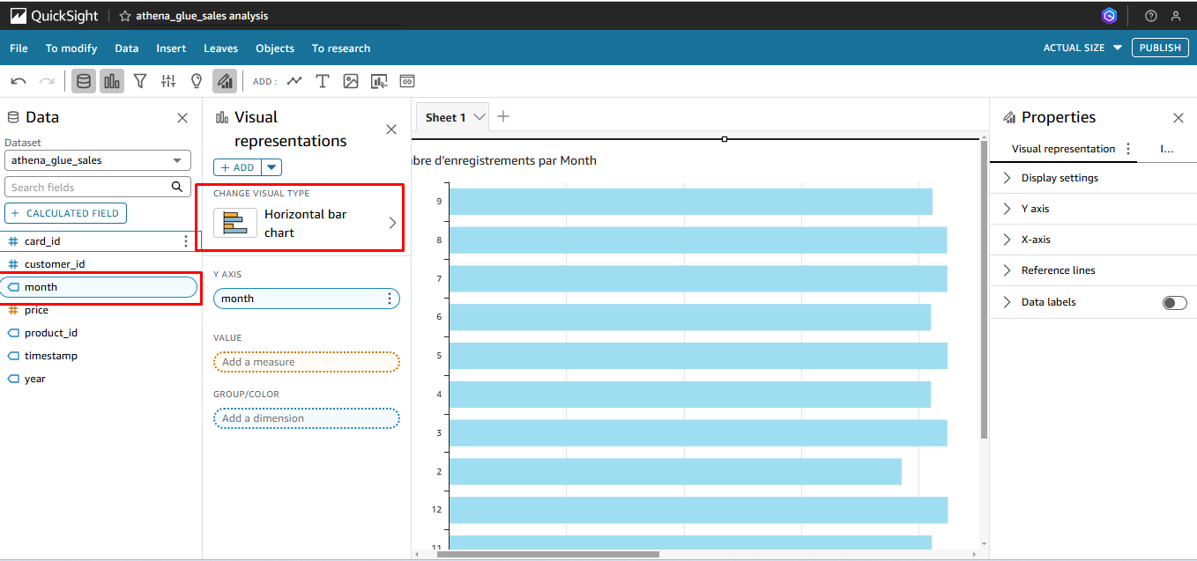This screenshot has width=1197, height=561.
Task: Expand the Display settings section
Action: pos(1059,178)
